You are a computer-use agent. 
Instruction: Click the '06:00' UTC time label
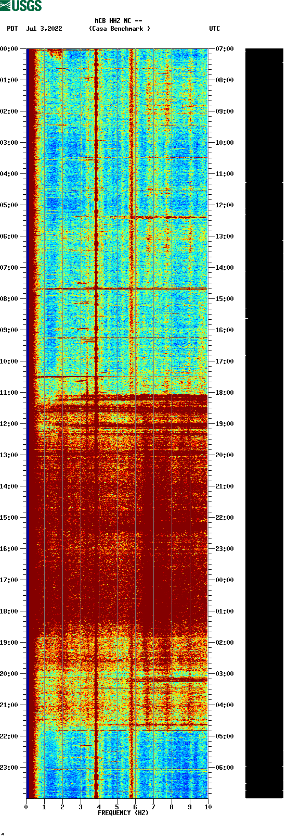click(225, 768)
